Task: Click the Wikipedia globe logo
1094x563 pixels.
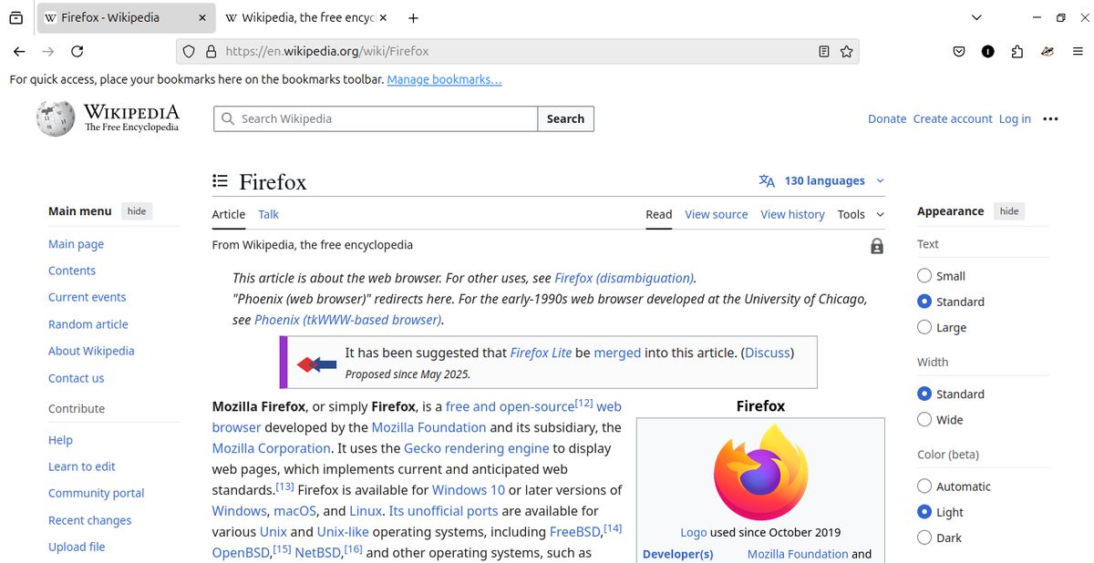Action: pyautogui.click(x=55, y=118)
